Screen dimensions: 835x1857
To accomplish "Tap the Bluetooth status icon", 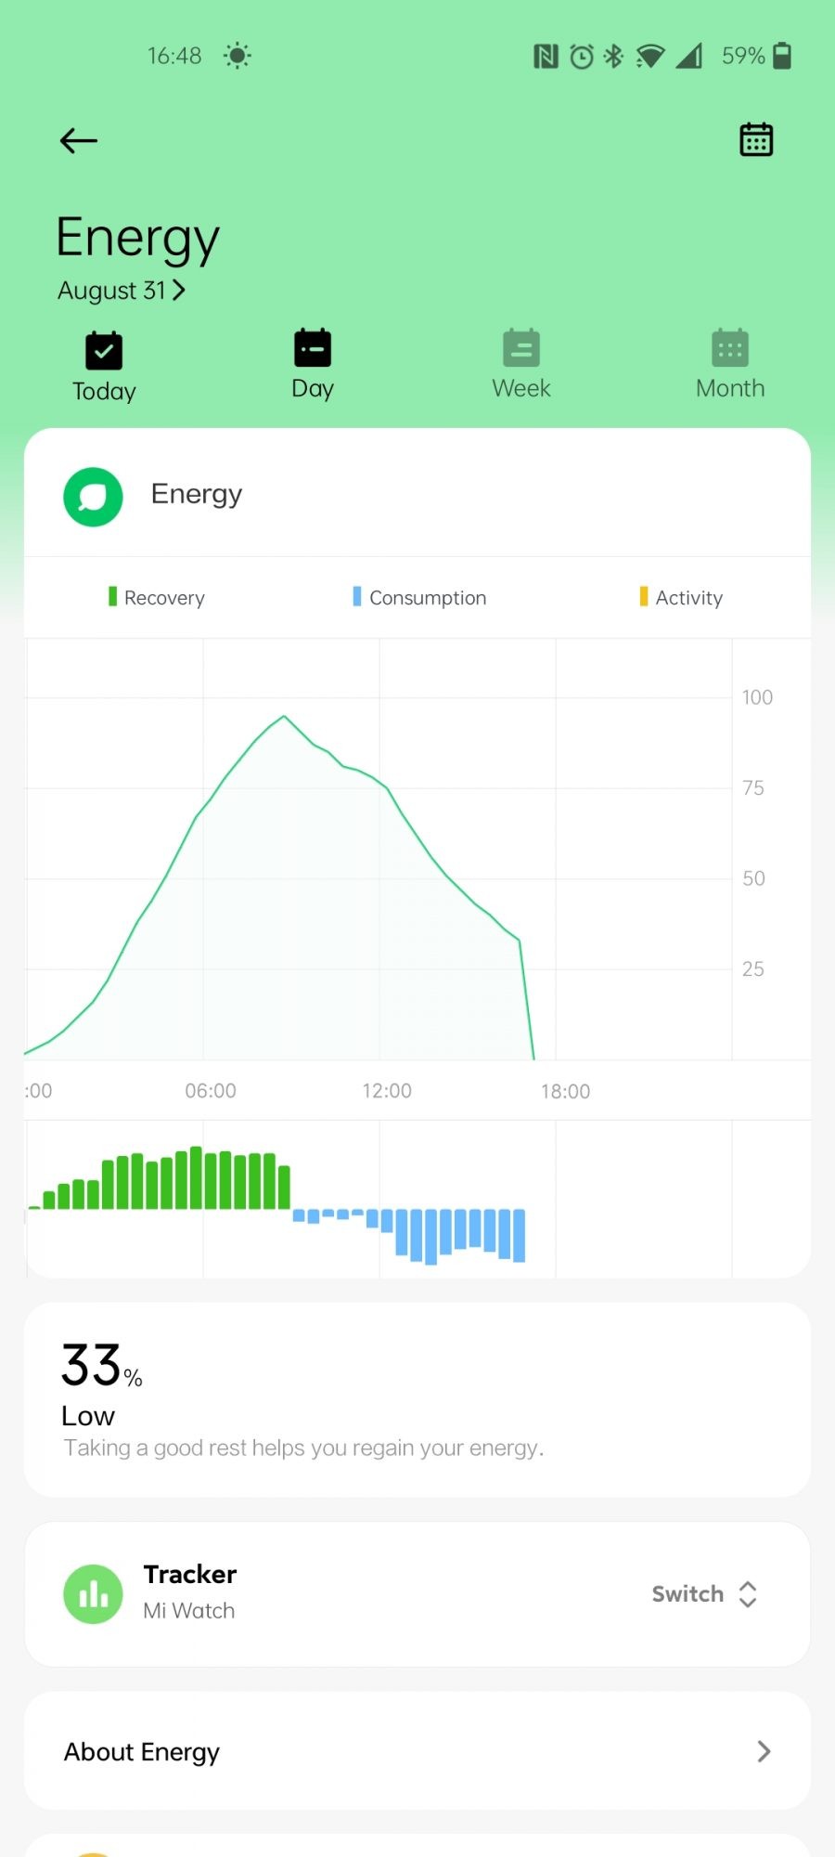I will click(x=613, y=57).
